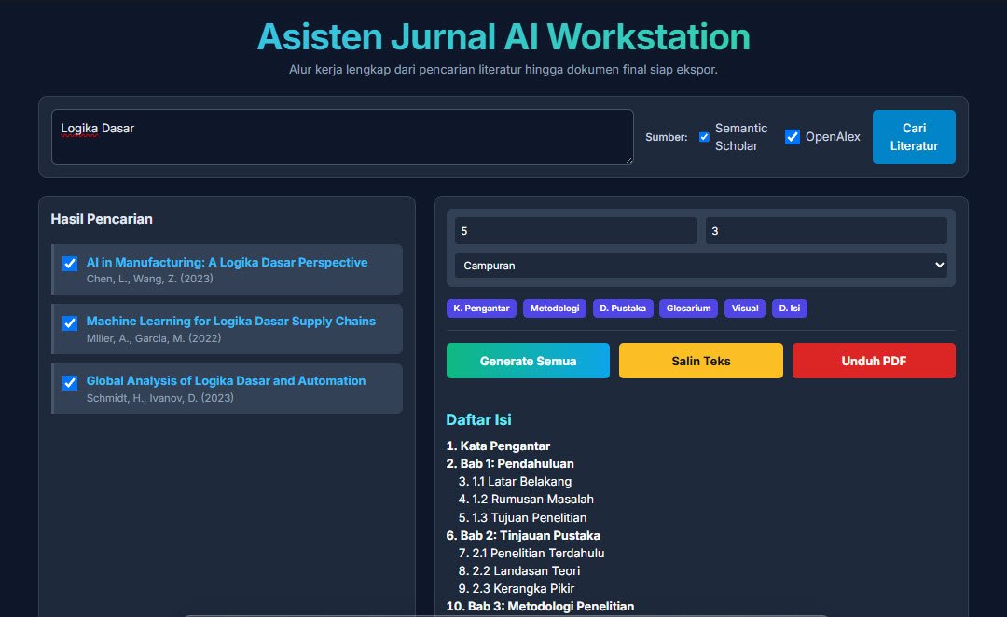Image resolution: width=1007 pixels, height=617 pixels.
Task: Toggle the Semantic Scholar source checkbox
Action: 704,137
